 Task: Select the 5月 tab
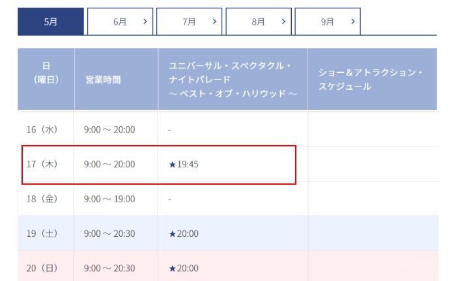click(x=51, y=21)
